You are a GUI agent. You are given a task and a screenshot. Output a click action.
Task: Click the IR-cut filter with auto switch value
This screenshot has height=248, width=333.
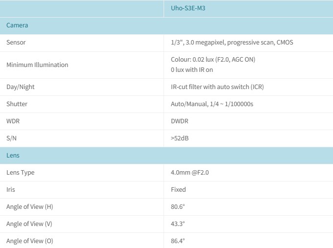pos(217,87)
